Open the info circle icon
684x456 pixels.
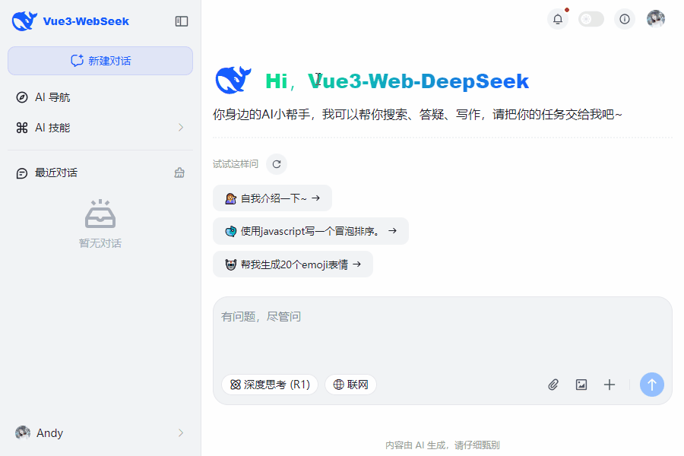tap(625, 19)
